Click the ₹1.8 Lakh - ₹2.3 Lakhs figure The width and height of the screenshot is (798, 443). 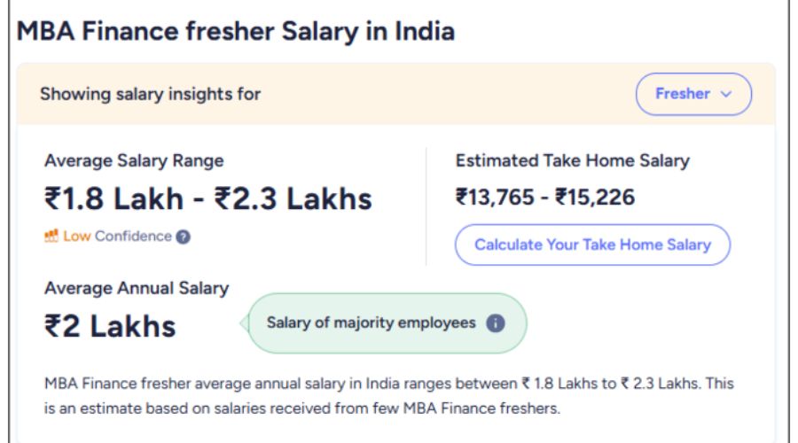point(208,198)
